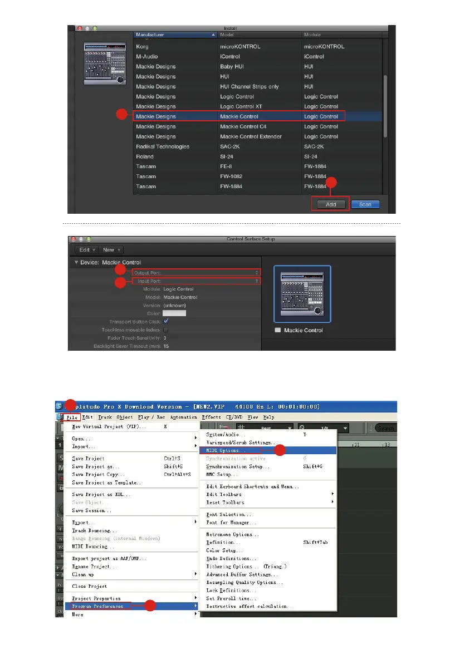Select the M-Audio iControl row
450x663 pixels.
coord(257,56)
